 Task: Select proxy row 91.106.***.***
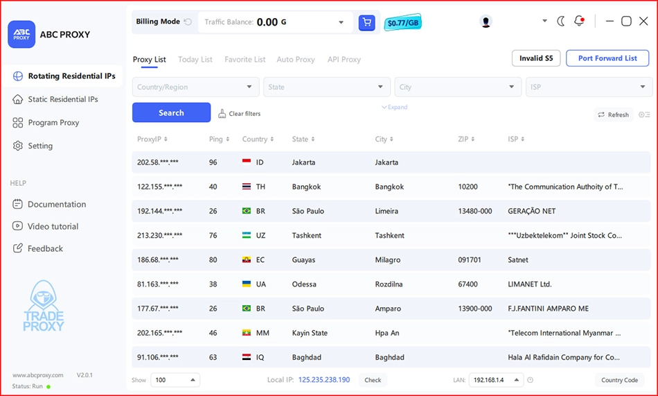(391, 357)
